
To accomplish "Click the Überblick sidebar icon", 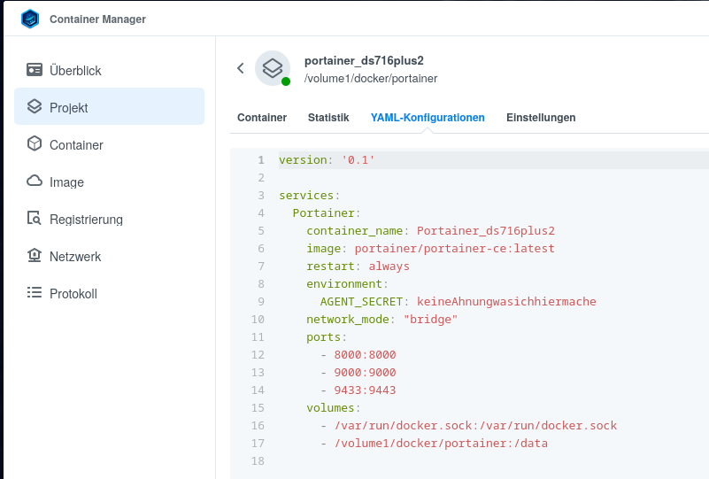I will pyautogui.click(x=35, y=70).
